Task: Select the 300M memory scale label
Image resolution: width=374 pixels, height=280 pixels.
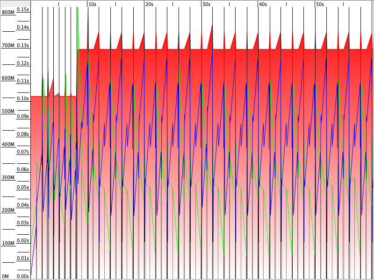Action: coord(8,178)
